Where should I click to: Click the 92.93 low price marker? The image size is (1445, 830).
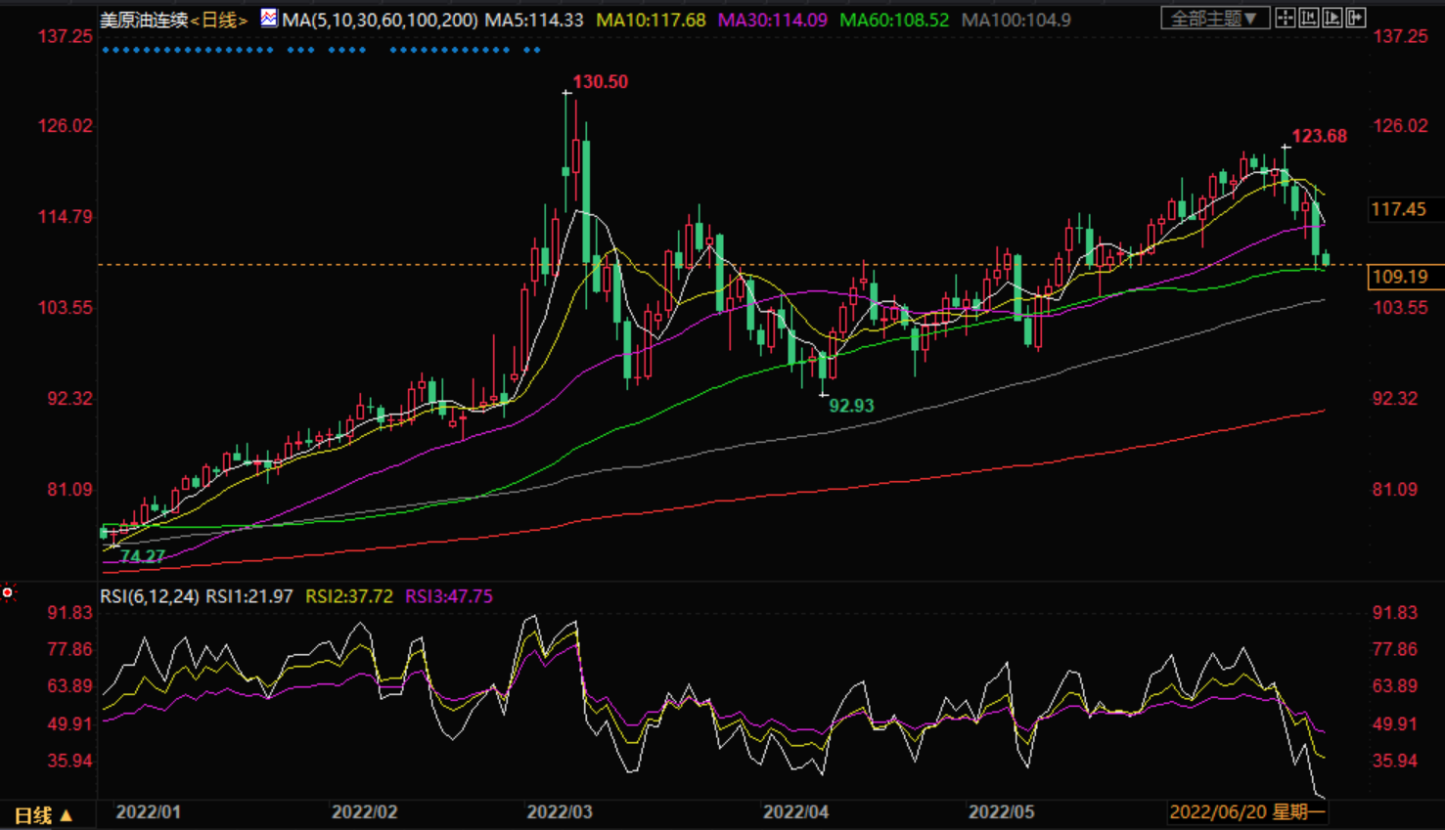pyautogui.click(x=851, y=406)
